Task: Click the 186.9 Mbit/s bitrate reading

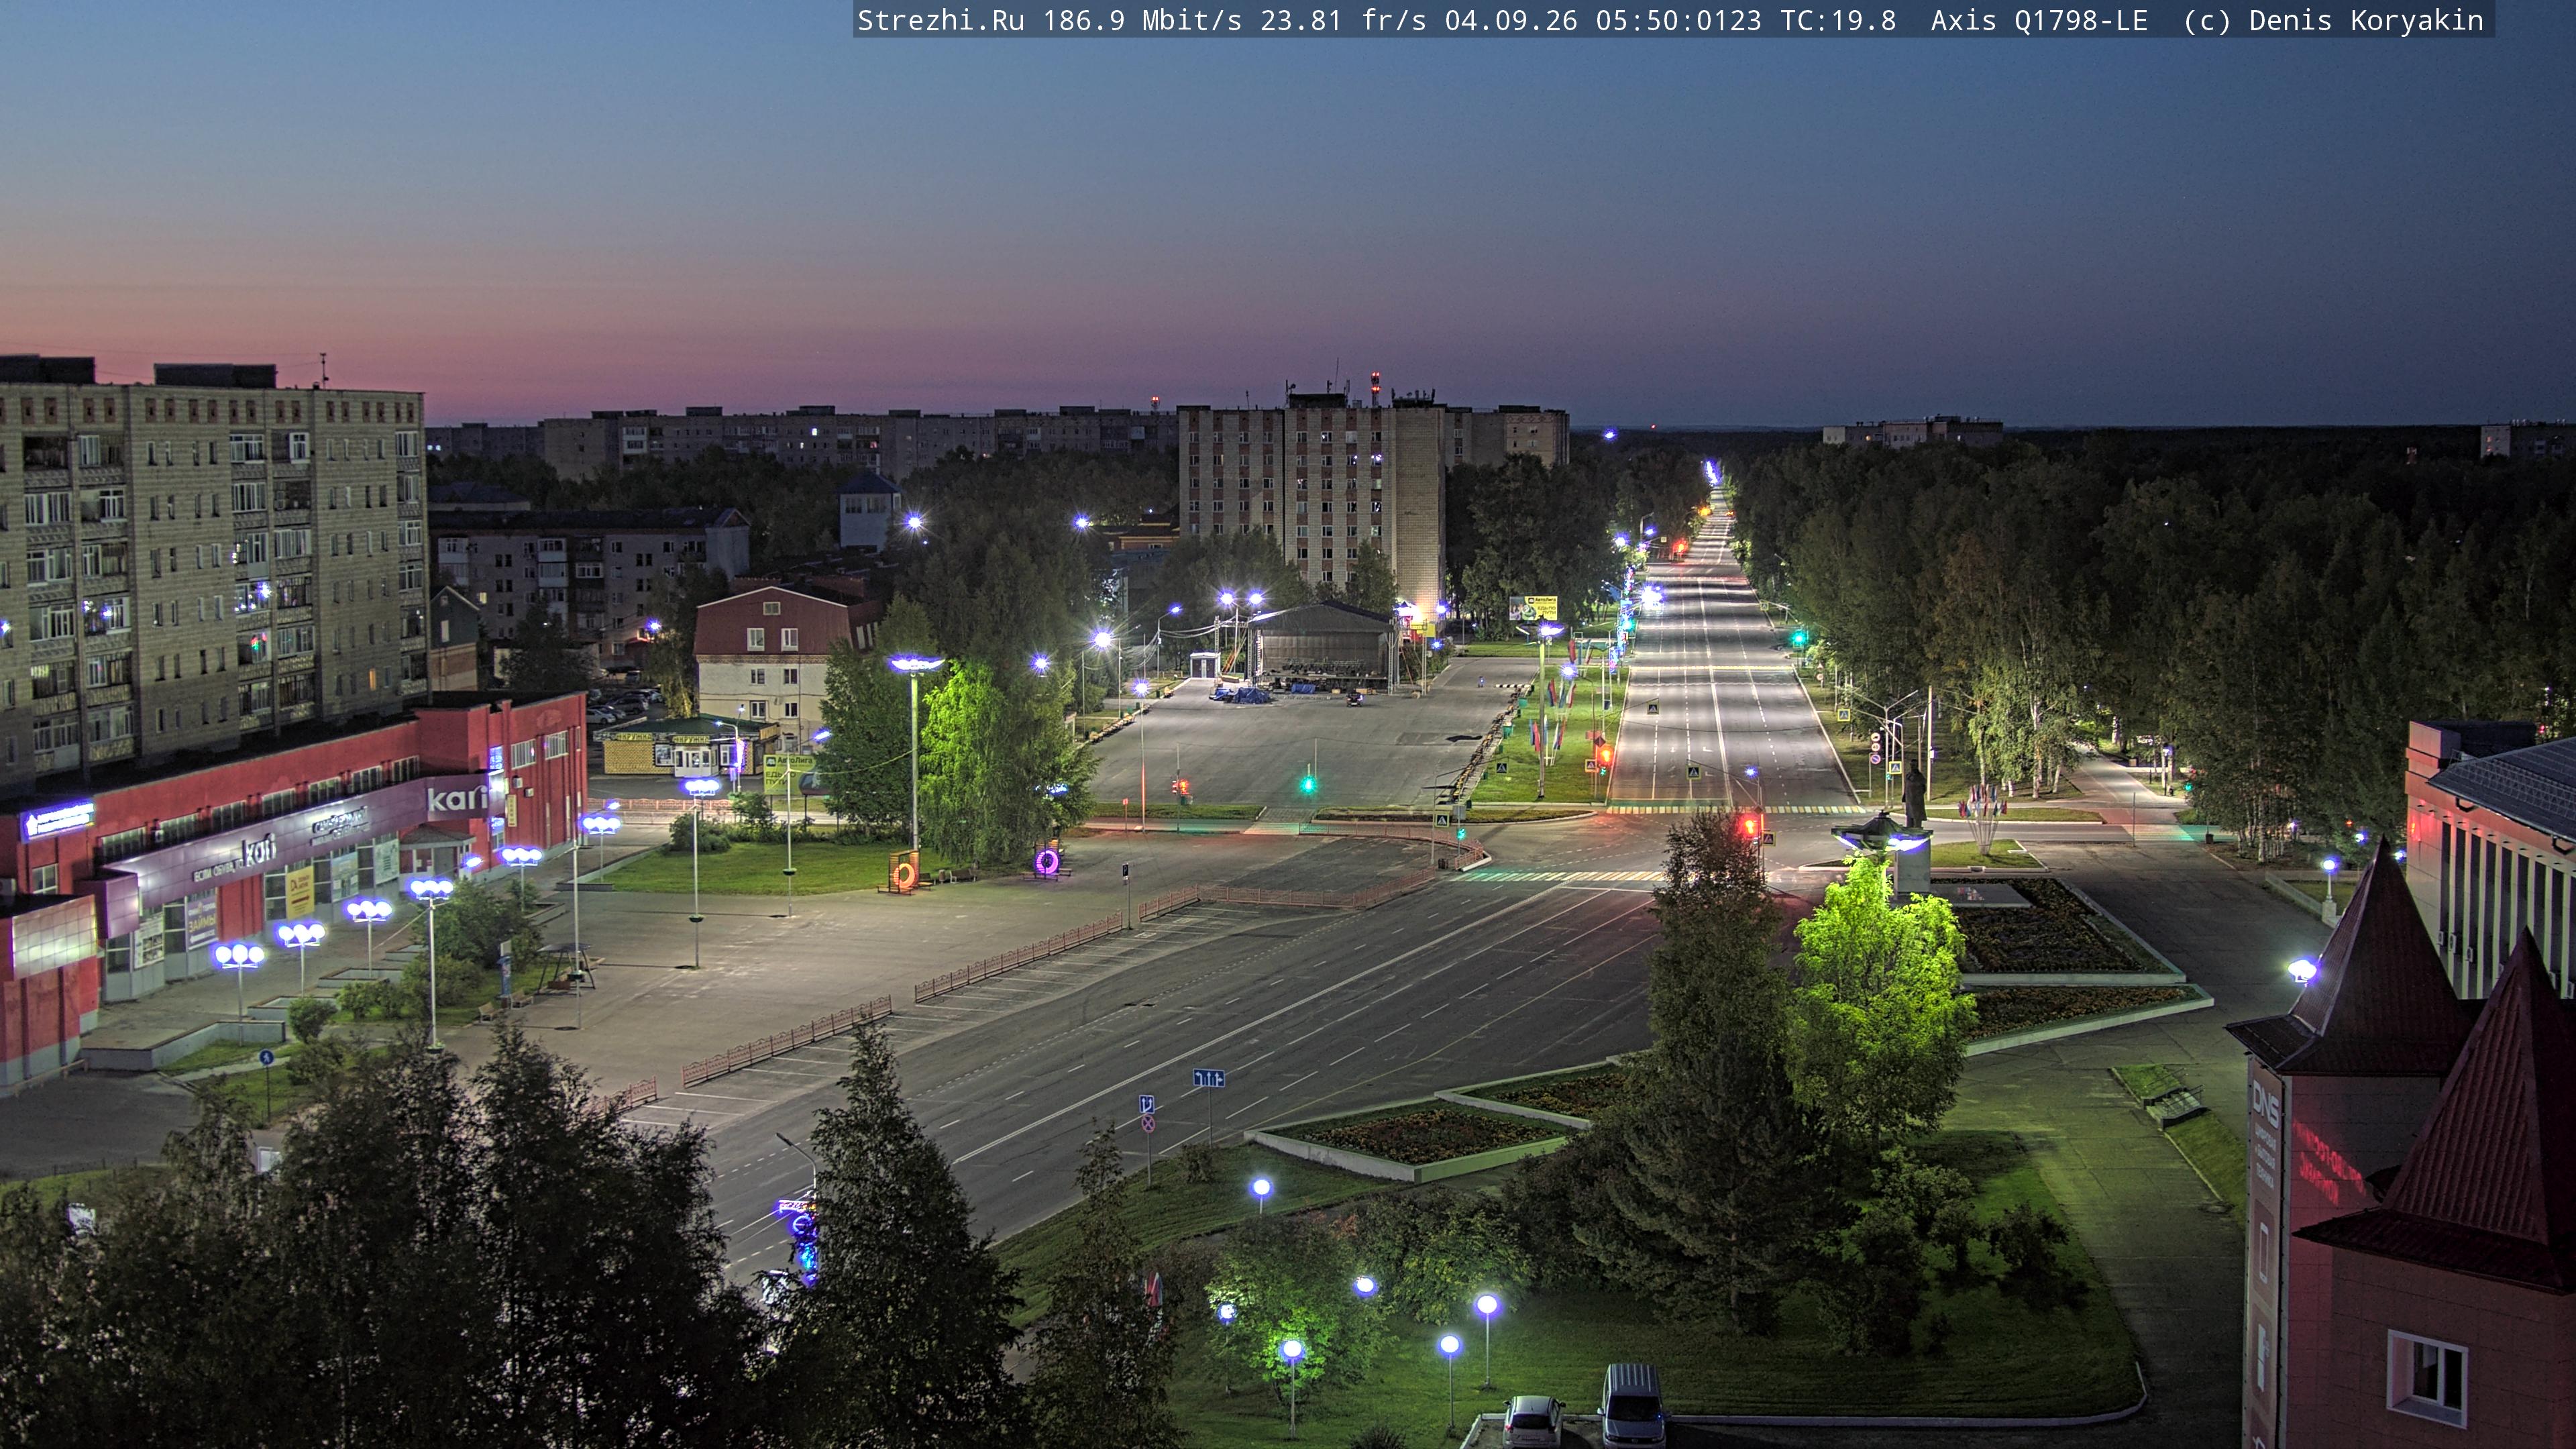Action: pos(1142,21)
